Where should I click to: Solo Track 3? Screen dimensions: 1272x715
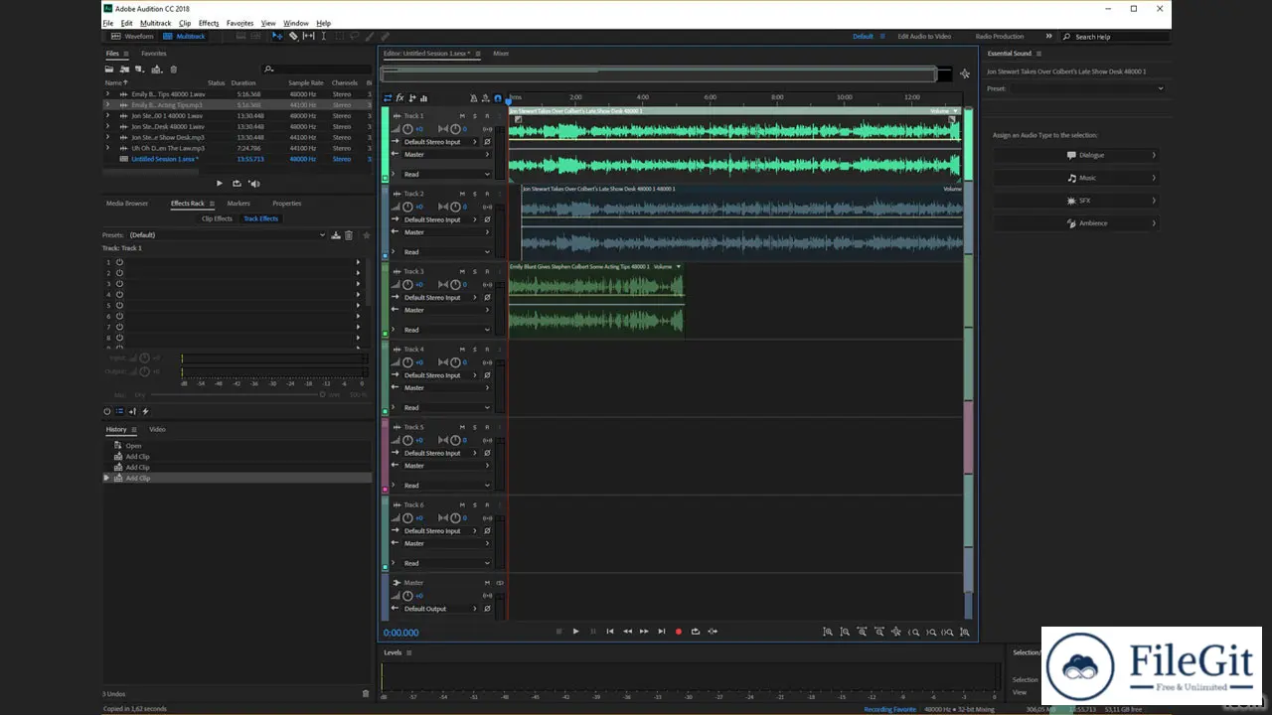pos(475,271)
